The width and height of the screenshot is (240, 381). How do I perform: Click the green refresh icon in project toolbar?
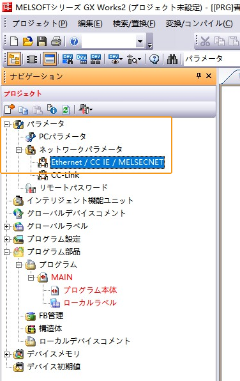66,110
